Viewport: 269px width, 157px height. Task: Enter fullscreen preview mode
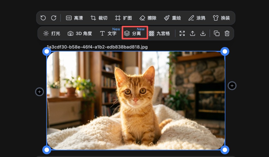[182, 33]
